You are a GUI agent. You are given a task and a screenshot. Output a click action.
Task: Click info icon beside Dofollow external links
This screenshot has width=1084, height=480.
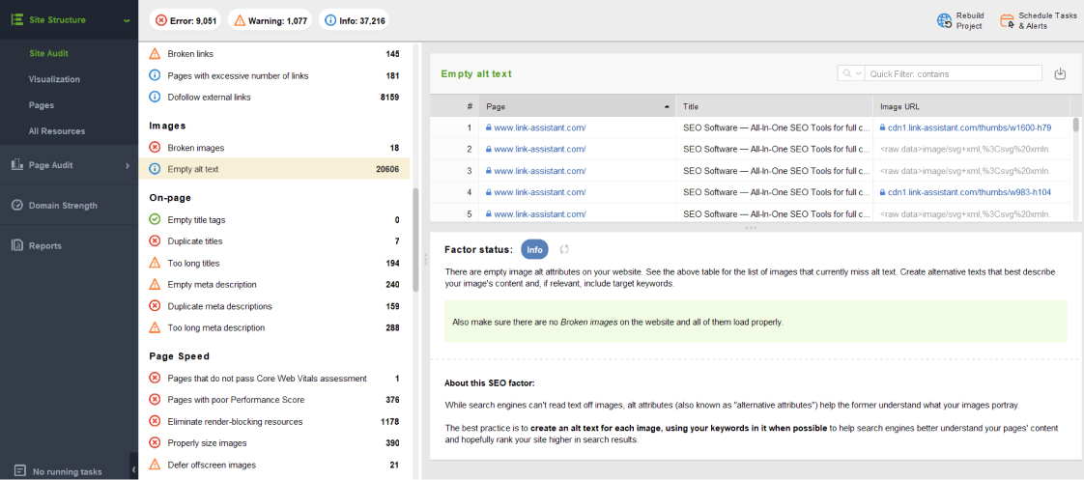point(155,98)
